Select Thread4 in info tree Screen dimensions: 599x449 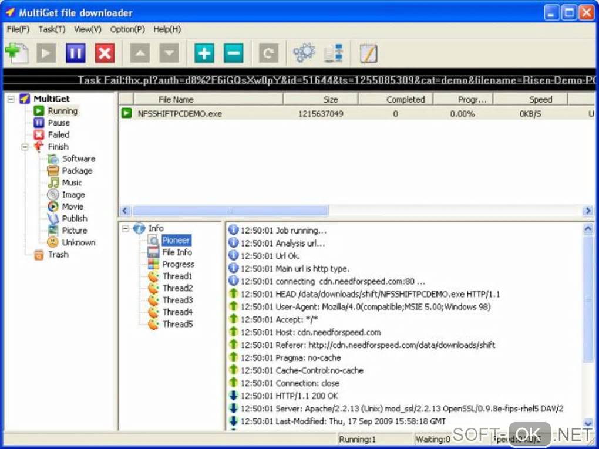click(x=177, y=312)
